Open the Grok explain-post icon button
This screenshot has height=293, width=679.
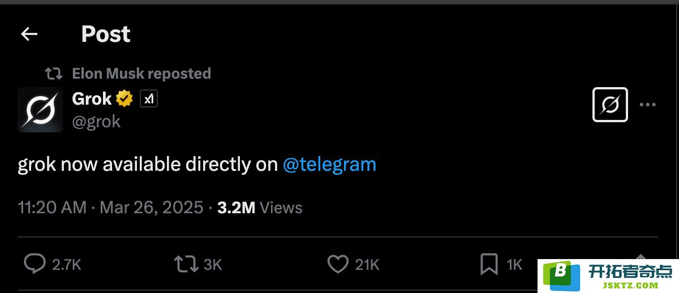(x=610, y=105)
